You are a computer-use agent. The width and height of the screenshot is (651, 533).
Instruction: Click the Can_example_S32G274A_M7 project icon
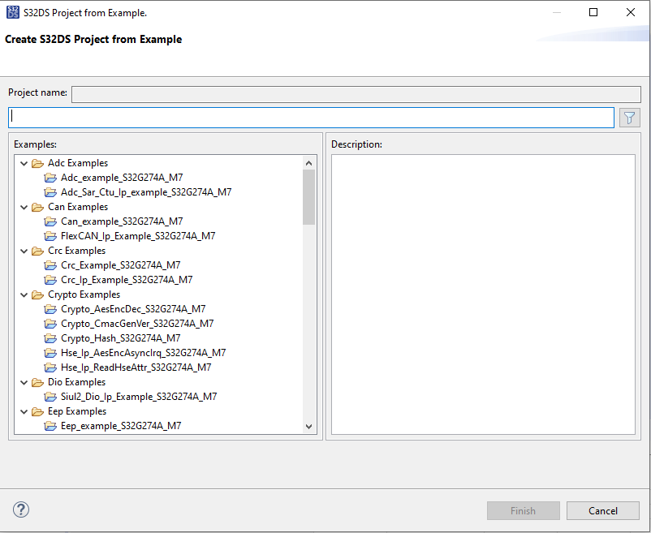point(50,221)
